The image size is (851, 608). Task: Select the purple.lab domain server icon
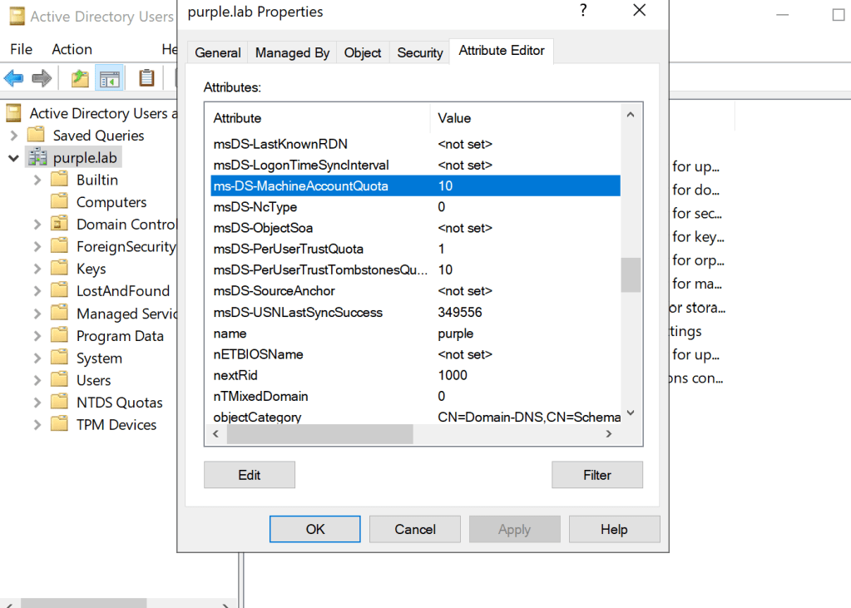click(37, 158)
